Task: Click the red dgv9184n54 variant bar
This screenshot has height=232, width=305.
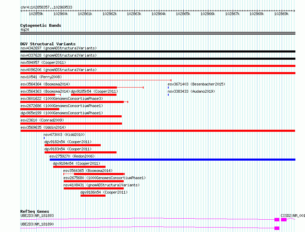Action: [80, 167]
